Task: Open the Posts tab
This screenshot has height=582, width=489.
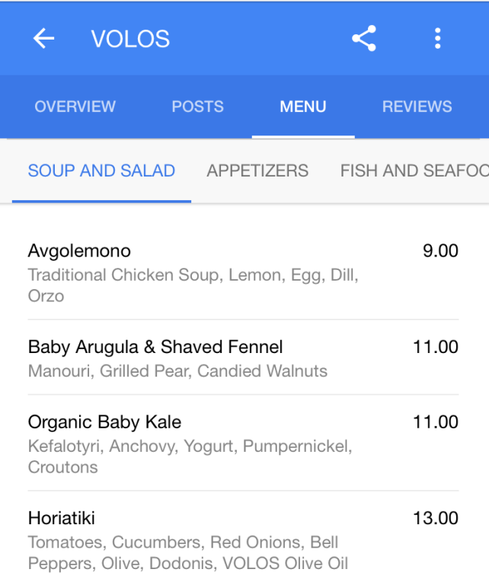Action: tap(198, 107)
